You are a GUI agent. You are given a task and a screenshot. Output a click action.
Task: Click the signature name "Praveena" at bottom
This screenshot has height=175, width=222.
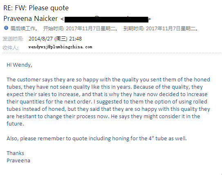(x=18, y=160)
